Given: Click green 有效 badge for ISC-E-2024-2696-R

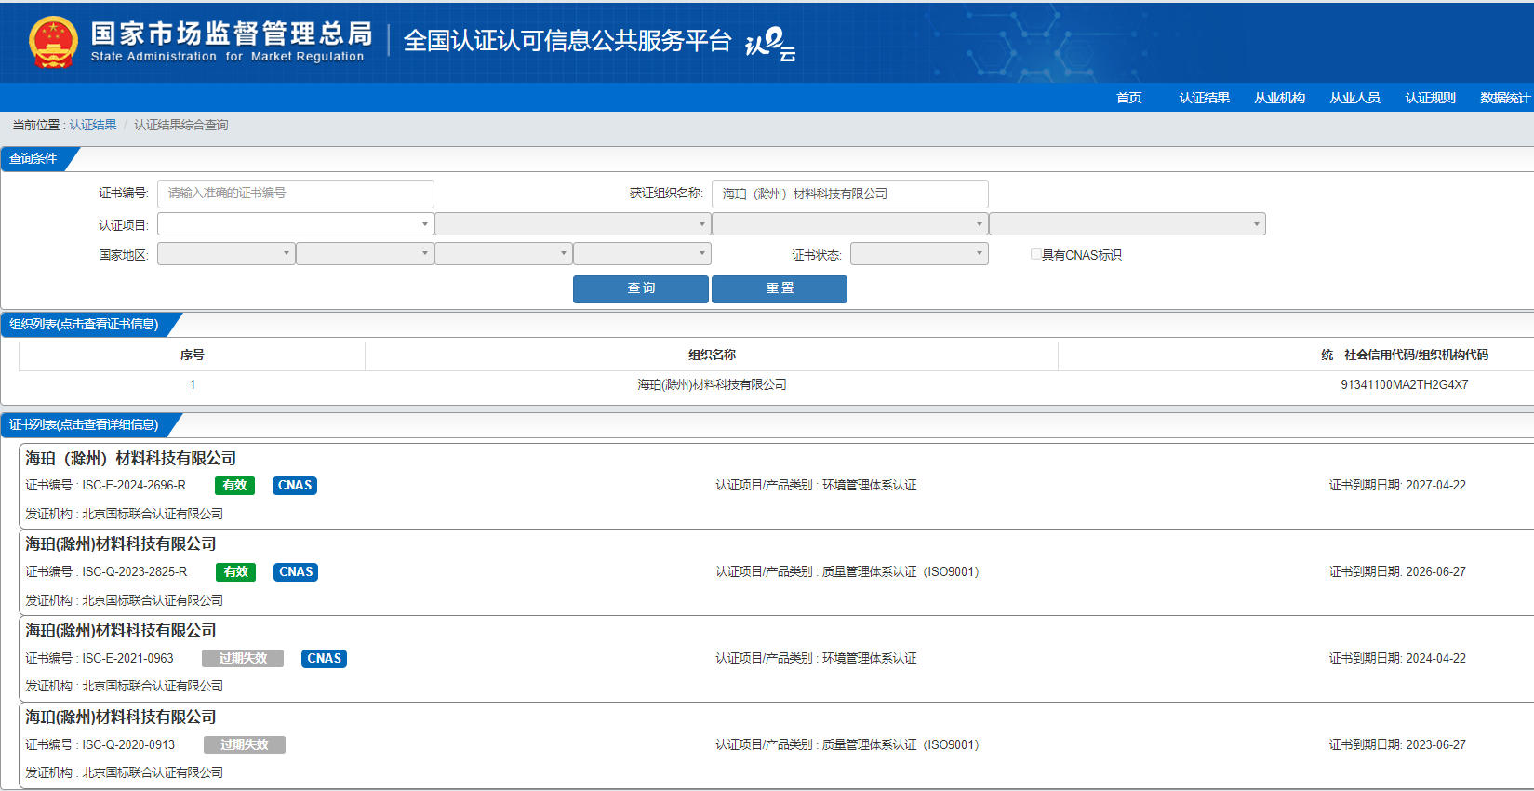Looking at the screenshot, I should [x=234, y=486].
